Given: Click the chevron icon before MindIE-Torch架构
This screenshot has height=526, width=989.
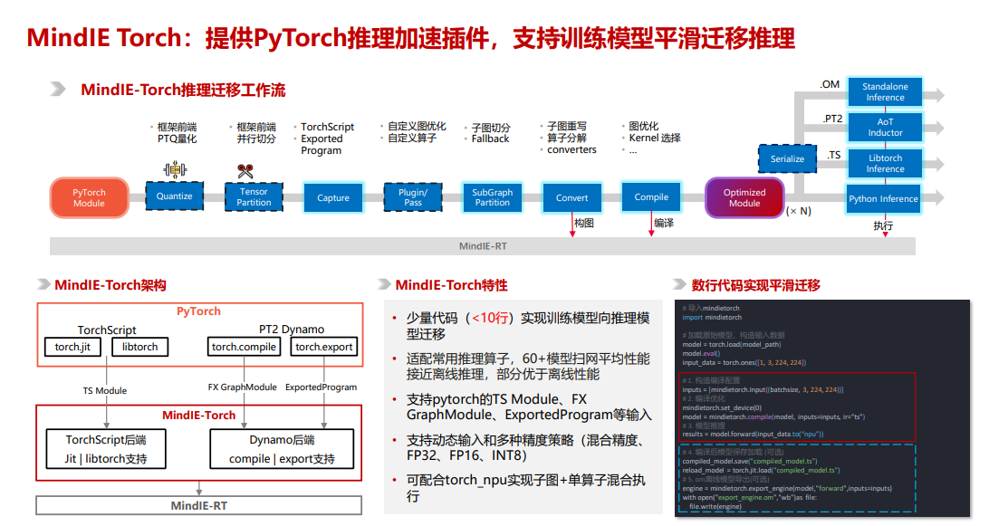Looking at the screenshot, I should pos(43,284).
